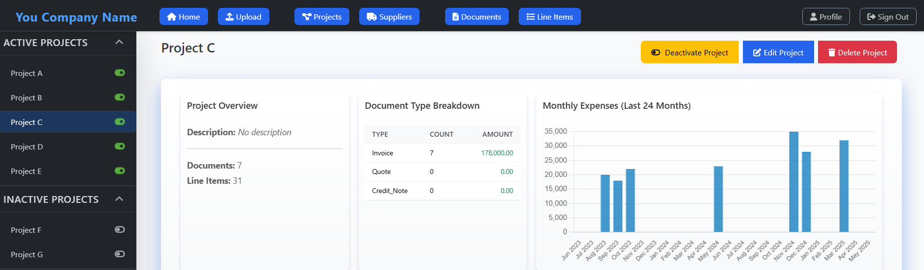Click the Invoice amount 178,000.00
This screenshot has width=924, height=270.
pyautogui.click(x=497, y=153)
